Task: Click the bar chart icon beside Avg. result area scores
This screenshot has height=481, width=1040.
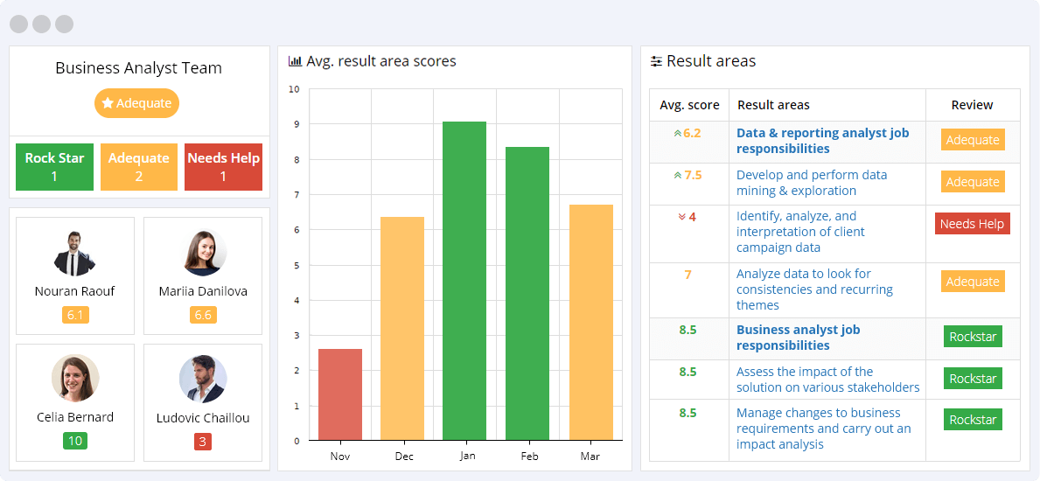Action: [295, 62]
